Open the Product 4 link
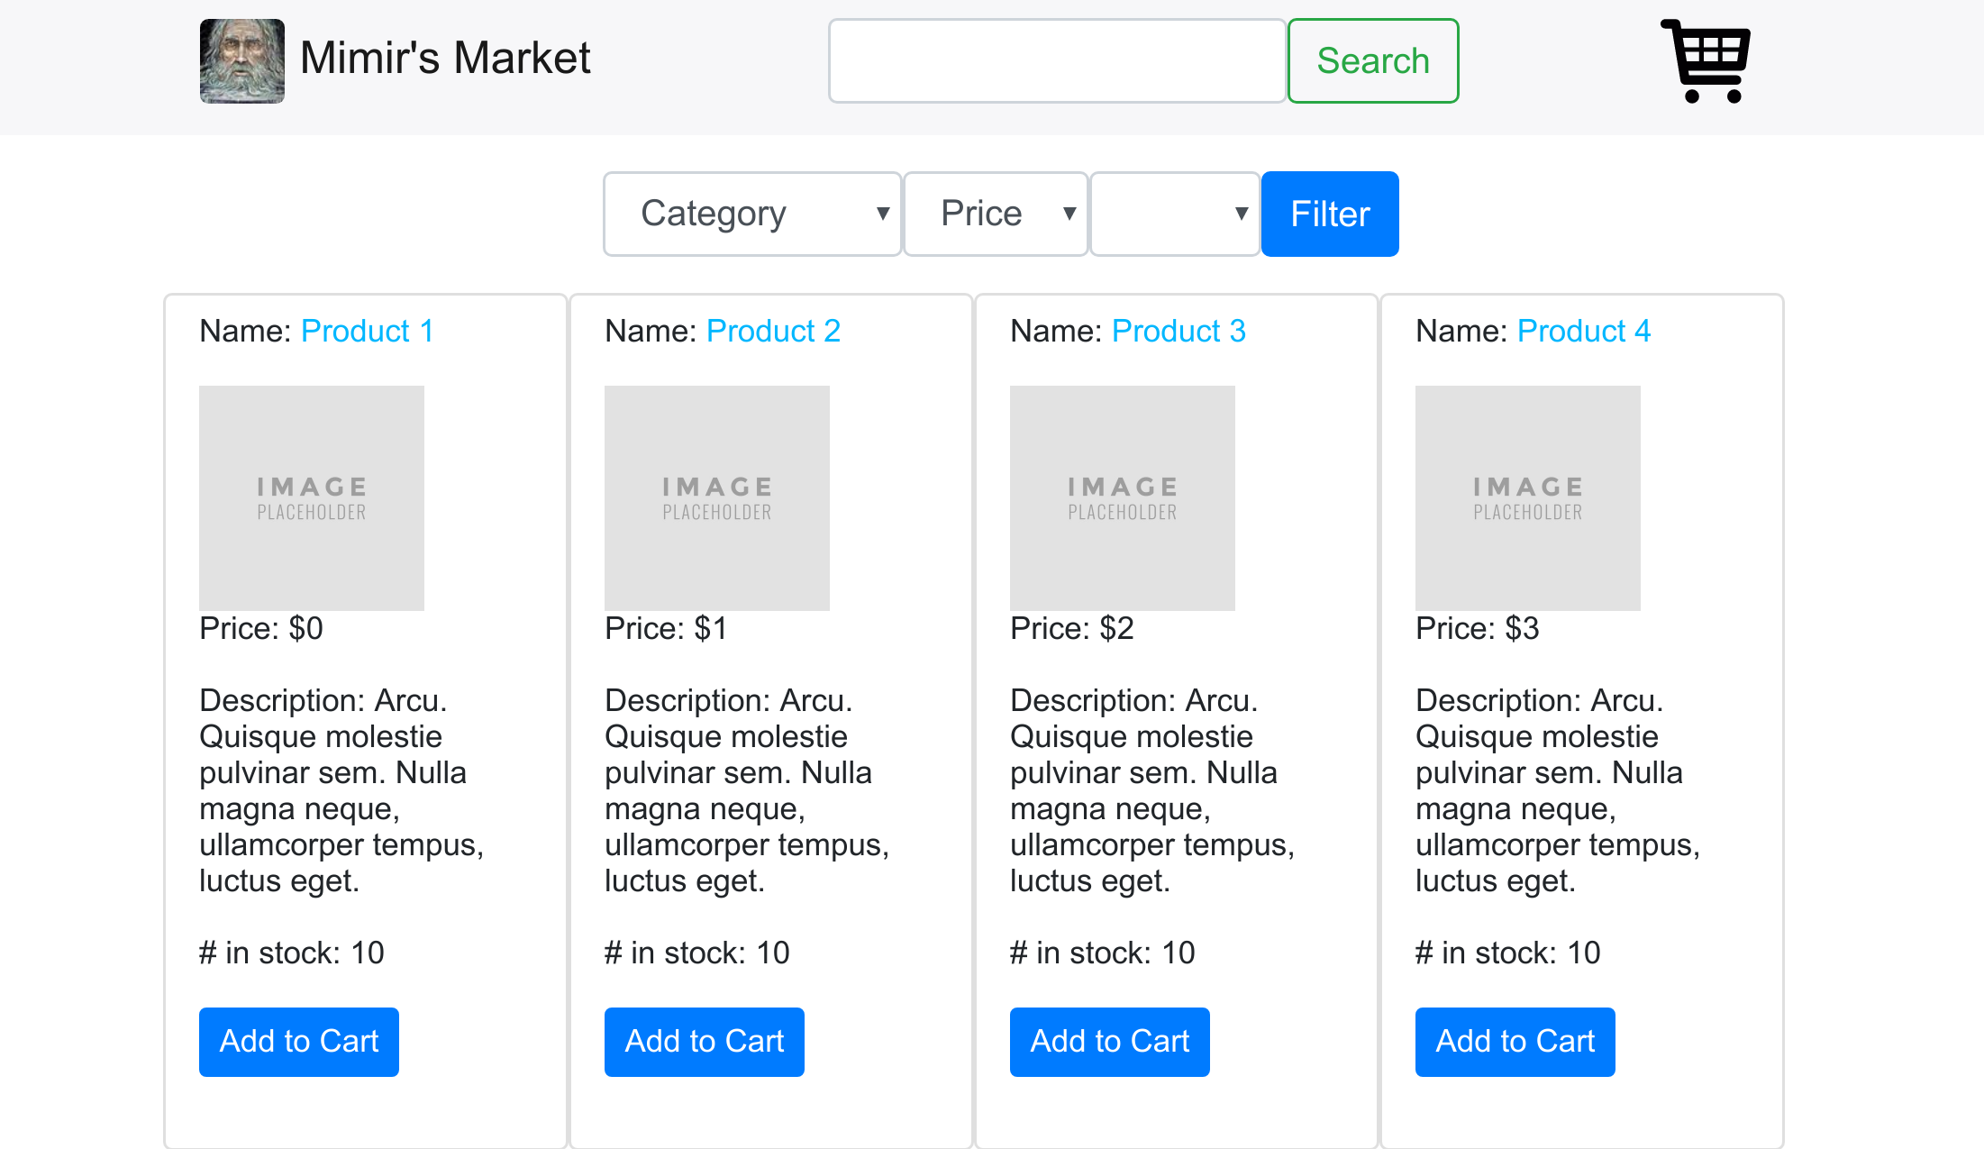 tap(1584, 331)
